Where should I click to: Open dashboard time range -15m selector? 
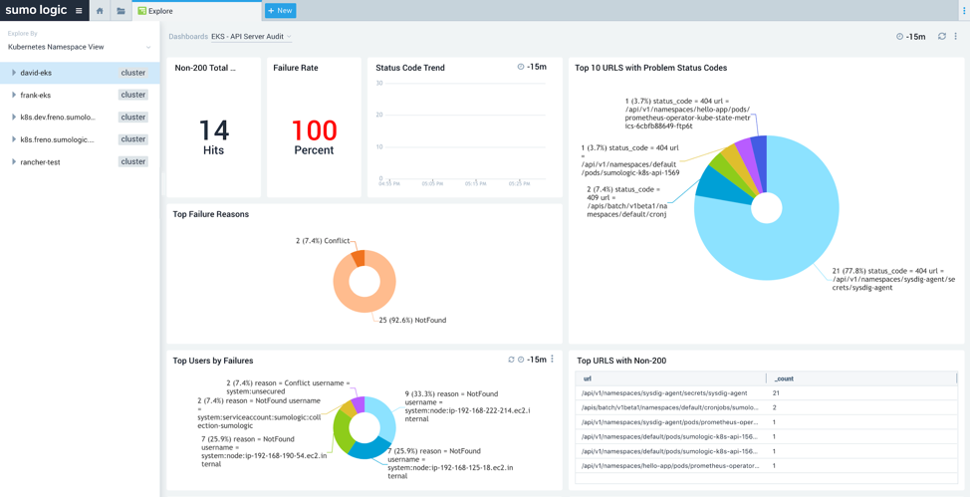click(x=915, y=37)
